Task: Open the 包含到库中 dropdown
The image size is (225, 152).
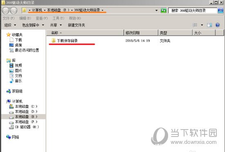Action: [x=33, y=25]
